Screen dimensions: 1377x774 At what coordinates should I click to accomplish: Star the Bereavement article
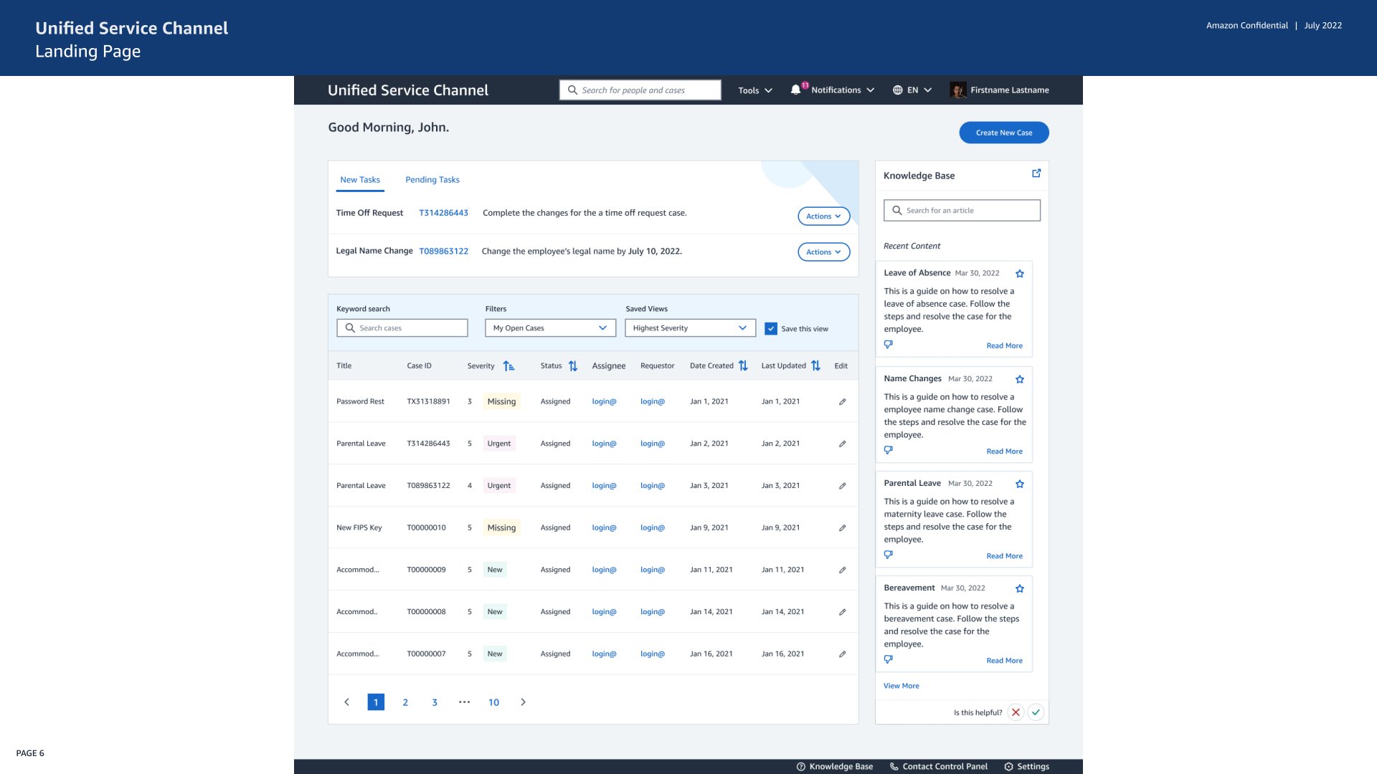point(1019,589)
